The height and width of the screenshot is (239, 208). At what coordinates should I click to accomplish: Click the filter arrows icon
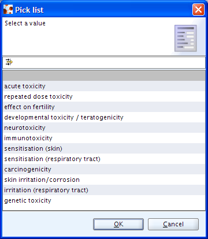coord(9,62)
